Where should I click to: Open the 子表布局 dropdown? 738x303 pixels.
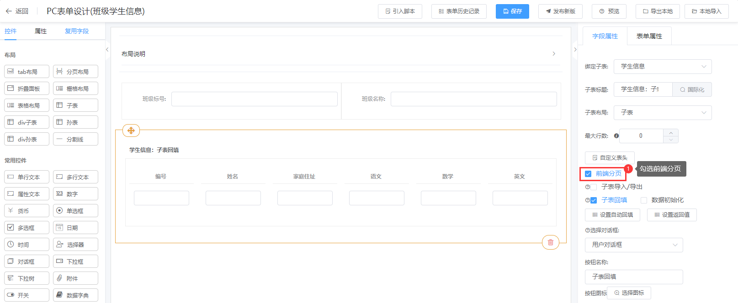tap(662, 113)
